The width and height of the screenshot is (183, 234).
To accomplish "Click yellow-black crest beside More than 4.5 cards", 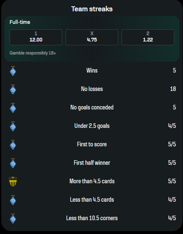I will coord(13,182).
